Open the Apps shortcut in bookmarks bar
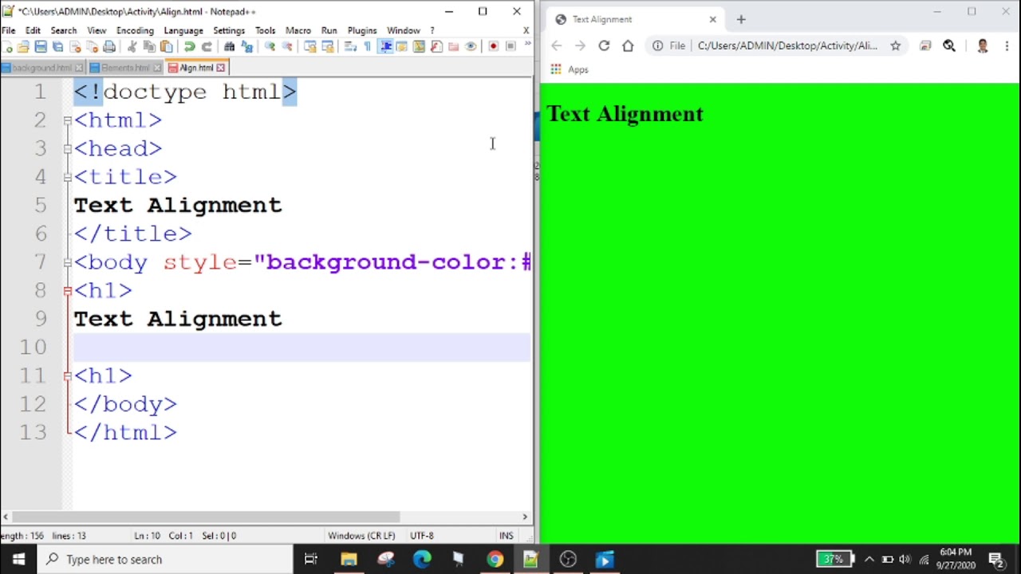The width and height of the screenshot is (1021, 574). (570, 69)
